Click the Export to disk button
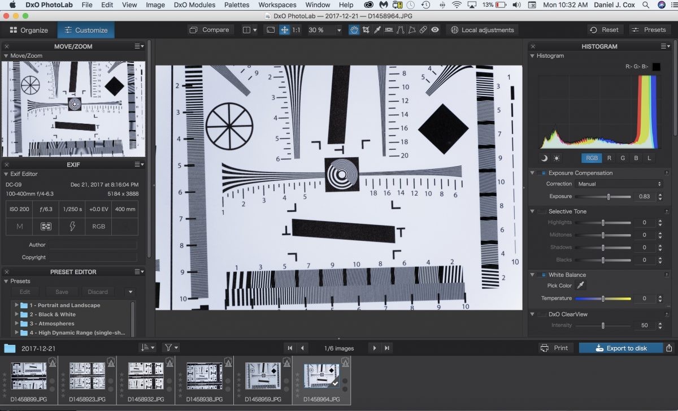This screenshot has height=411, width=678. tap(621, 348)
